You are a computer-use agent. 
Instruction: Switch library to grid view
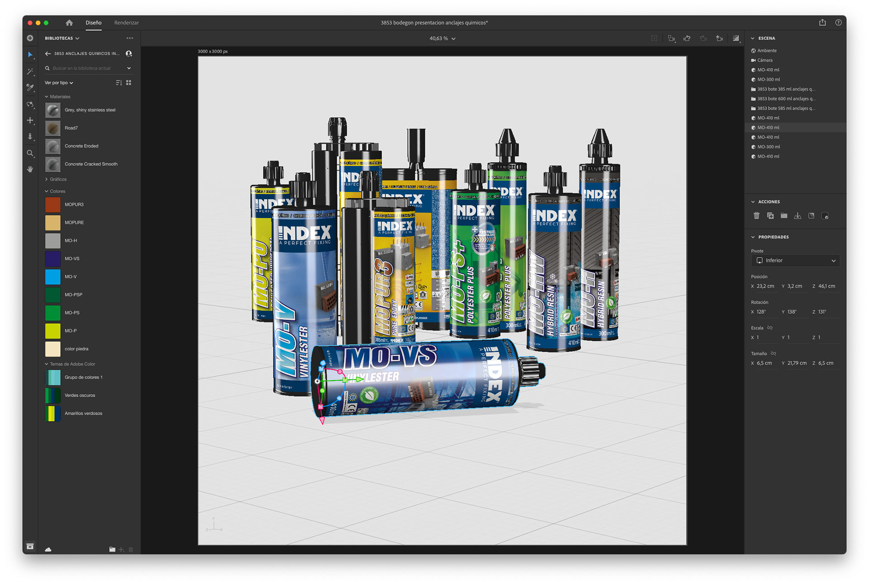point(129,83)
